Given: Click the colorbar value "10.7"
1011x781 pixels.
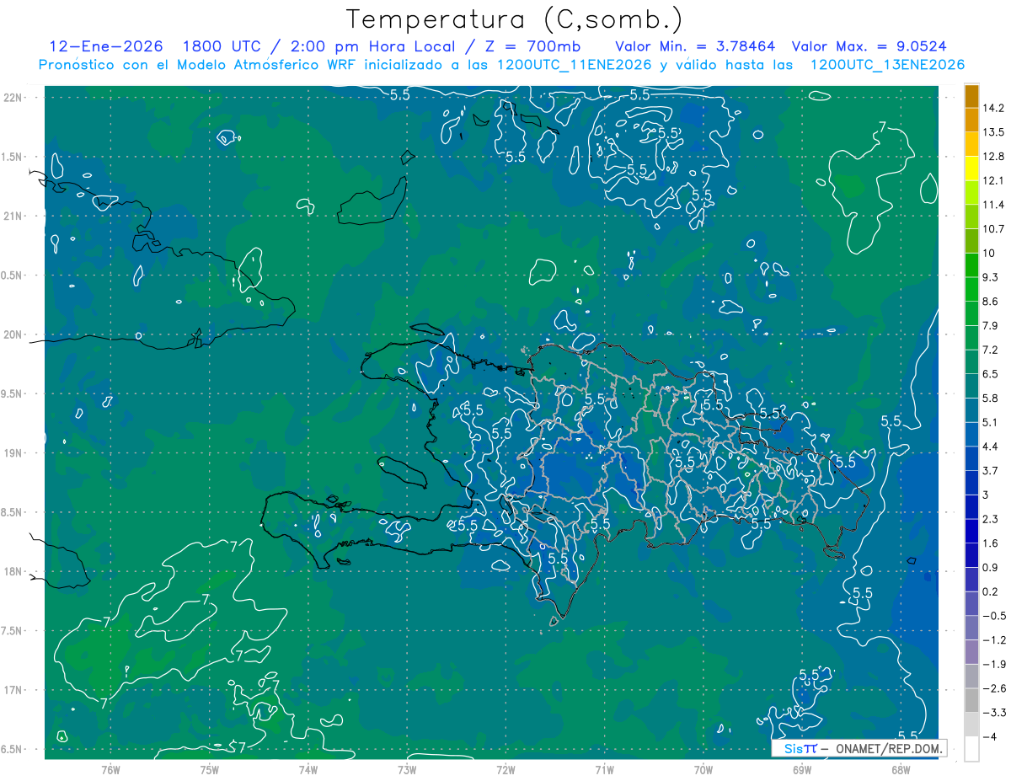Looking at the screenshot, I should point(993,229).
